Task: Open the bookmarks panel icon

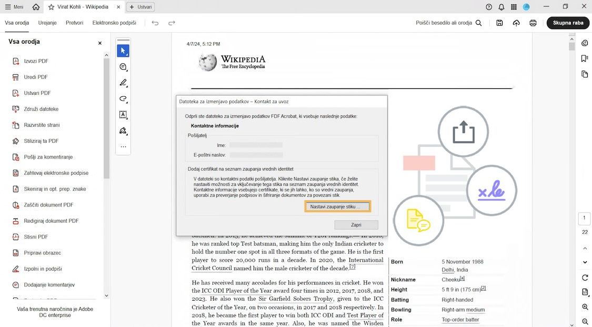Action: pos(585,58)
